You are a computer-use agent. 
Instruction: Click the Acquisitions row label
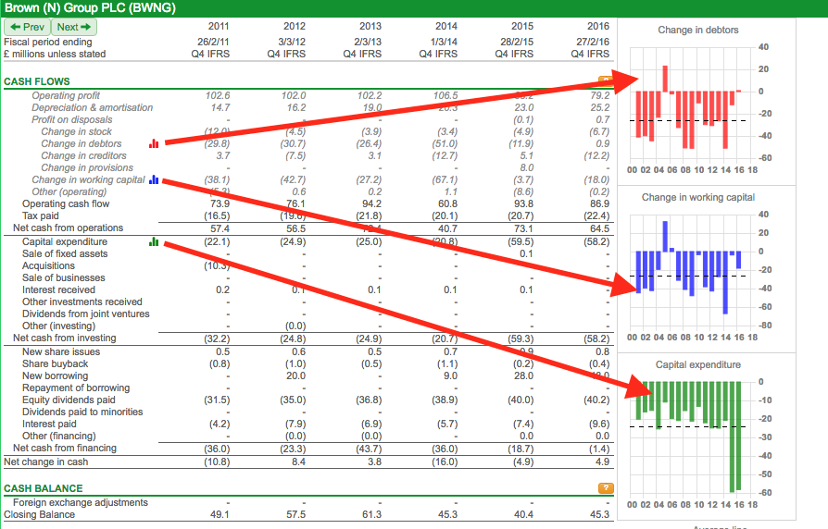48,265
